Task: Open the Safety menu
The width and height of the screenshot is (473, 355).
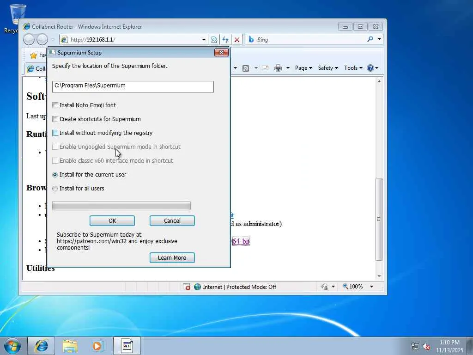Action: tap(328, 68)
